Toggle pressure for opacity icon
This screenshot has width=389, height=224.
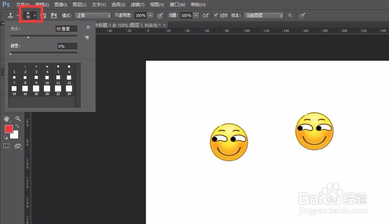coord(160,16)
